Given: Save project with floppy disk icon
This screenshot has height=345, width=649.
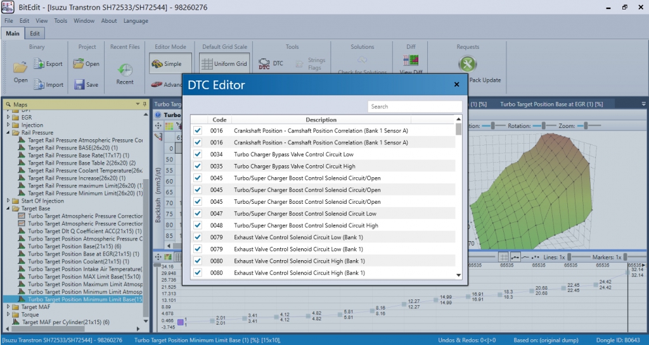Looking at the screenshot, I should tap(79, 84).
